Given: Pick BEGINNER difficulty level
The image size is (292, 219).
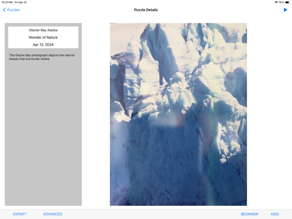Looking at the screenshot, I should point(250,214).
